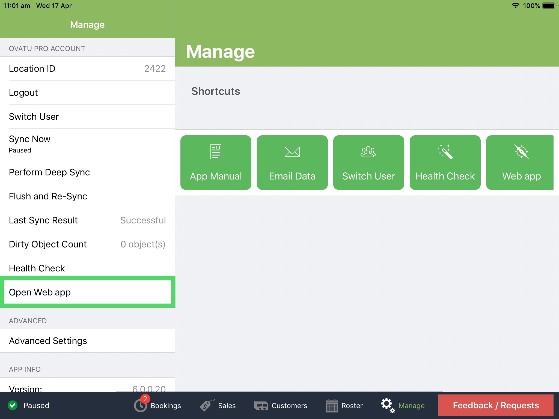Tap the Web app shortcut label
The width and height of the screenshot is (559, 419).
tap(521, 176)
